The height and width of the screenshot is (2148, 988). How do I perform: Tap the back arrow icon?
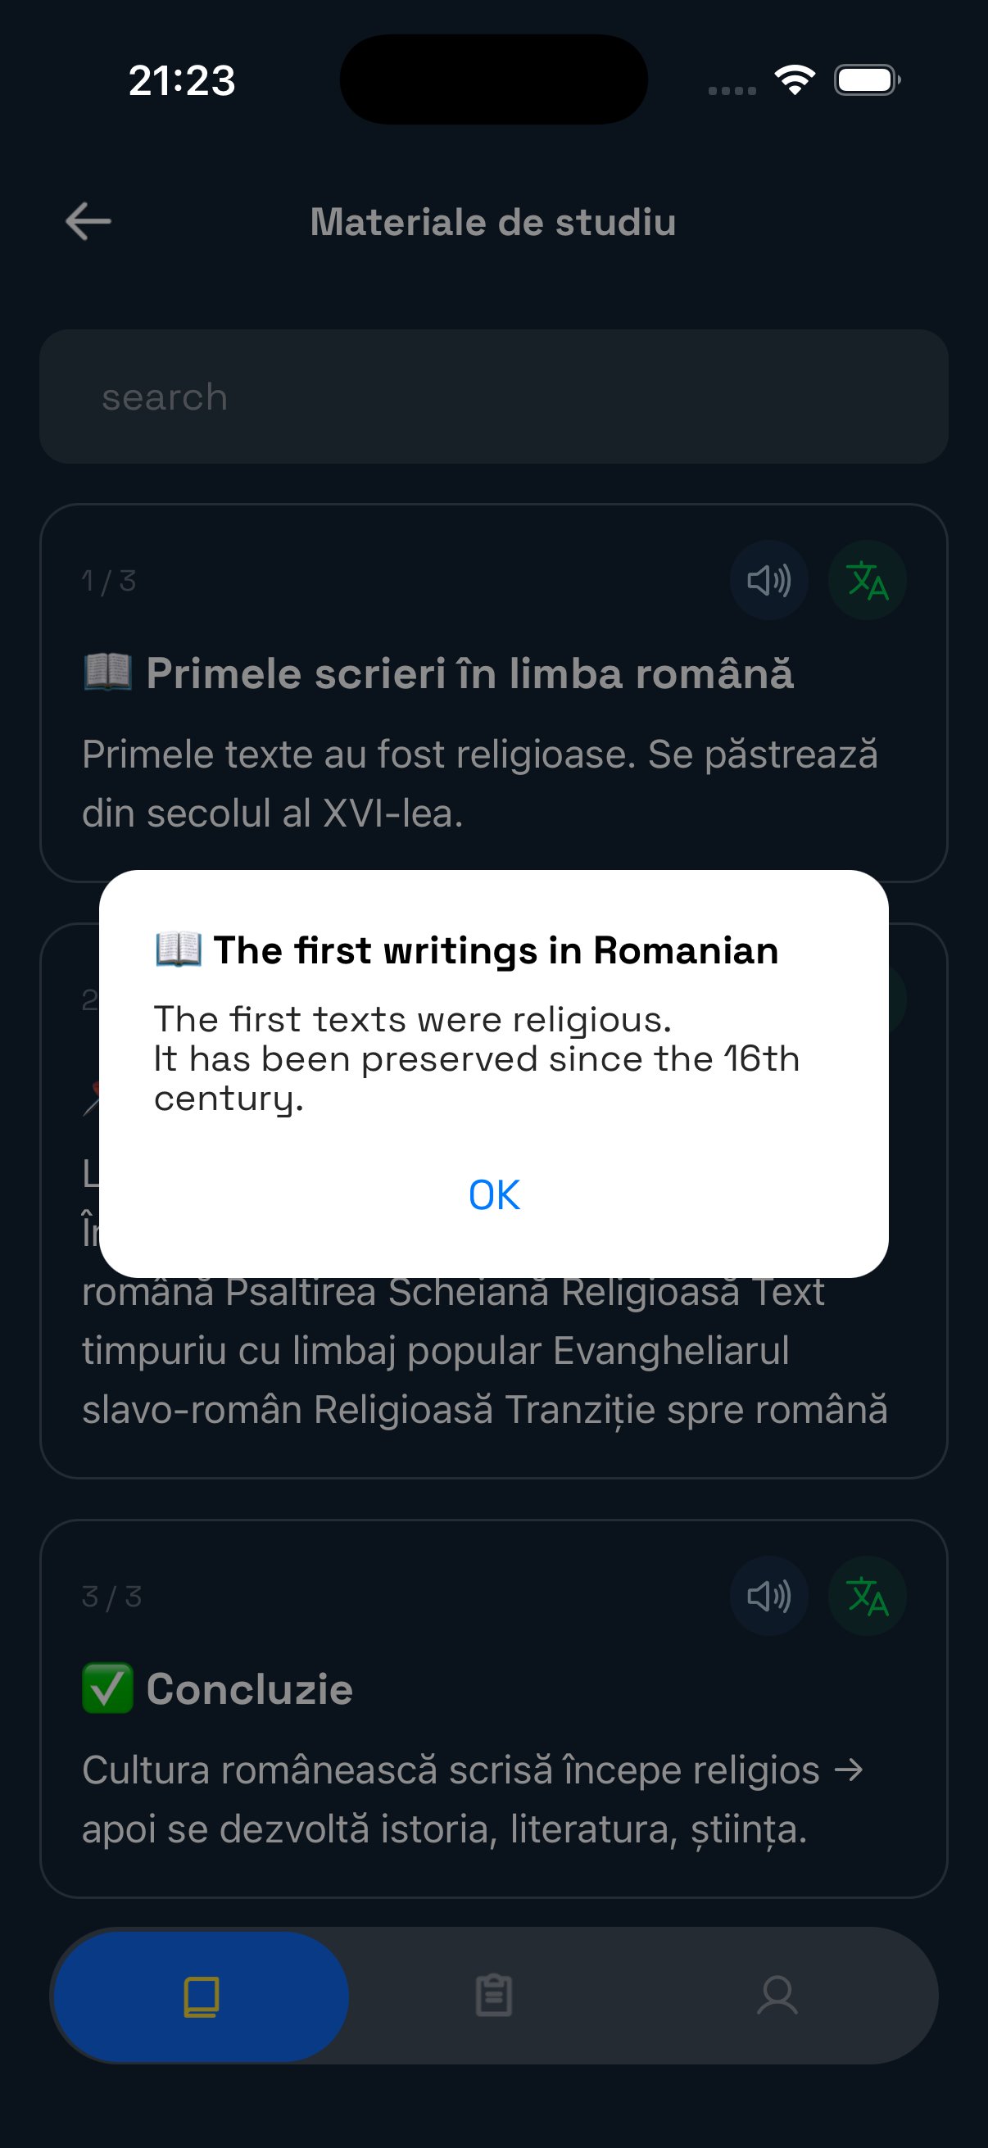(x=88, y=222)
